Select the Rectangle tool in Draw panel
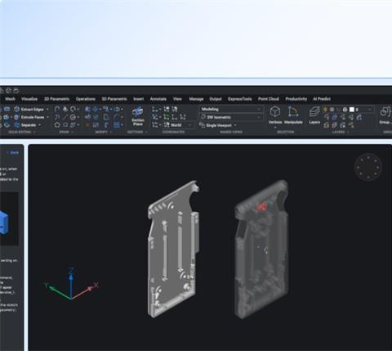This screenshot has height=351, width=392. click(x=65, y=125)
